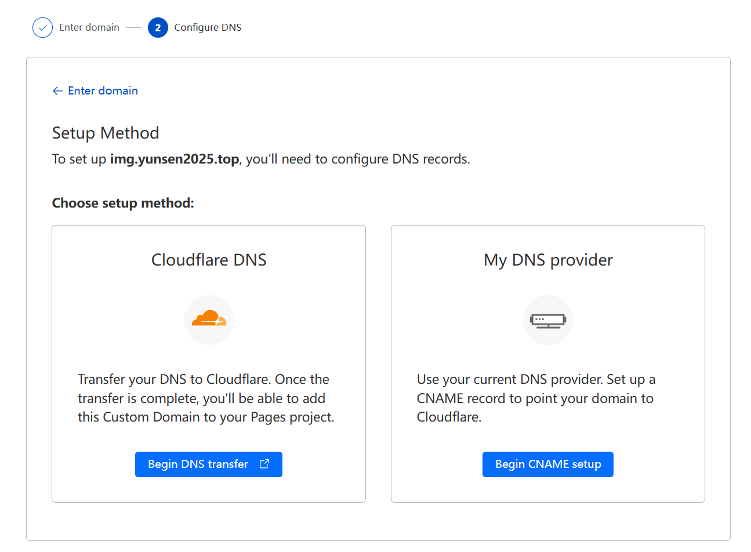
Task: Click the step 2 number badge
Action: 158,27
